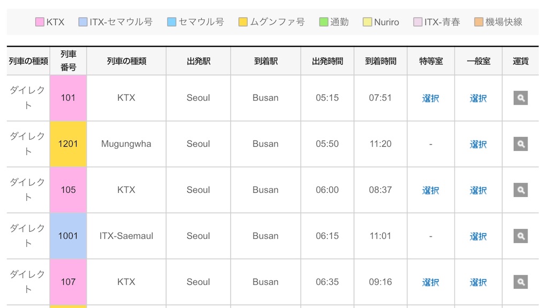Choose 一般室 for Mugungwha train 1201

(x=478, y=144)
